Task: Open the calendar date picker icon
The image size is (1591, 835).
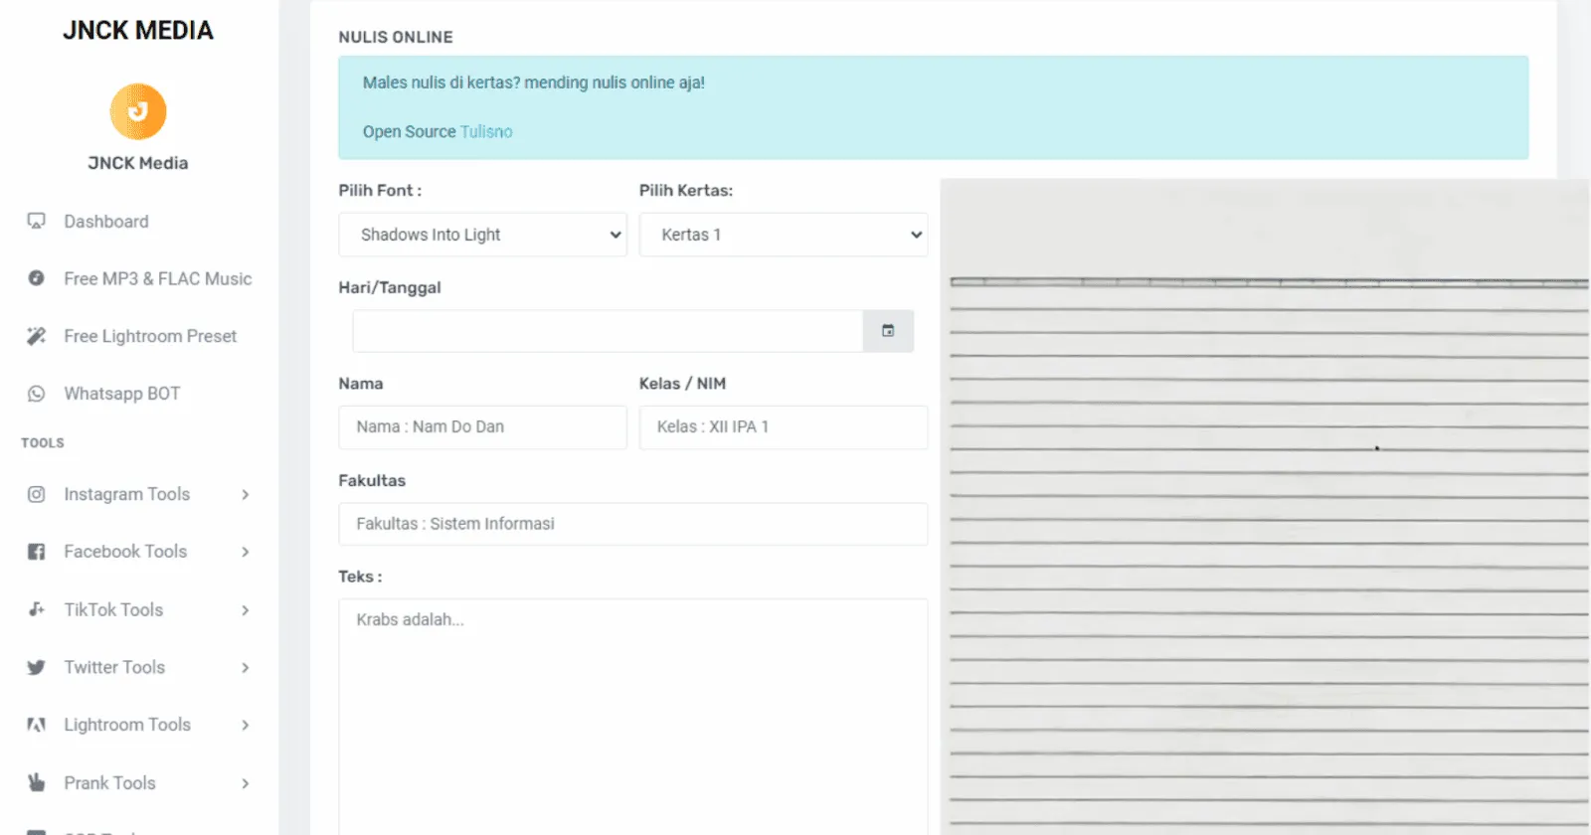Action: click(x=888, y=331)
